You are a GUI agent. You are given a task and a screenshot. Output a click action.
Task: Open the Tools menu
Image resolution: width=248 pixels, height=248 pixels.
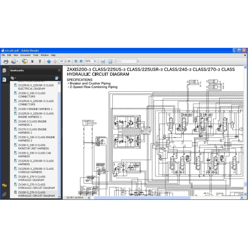click(35, 55)
